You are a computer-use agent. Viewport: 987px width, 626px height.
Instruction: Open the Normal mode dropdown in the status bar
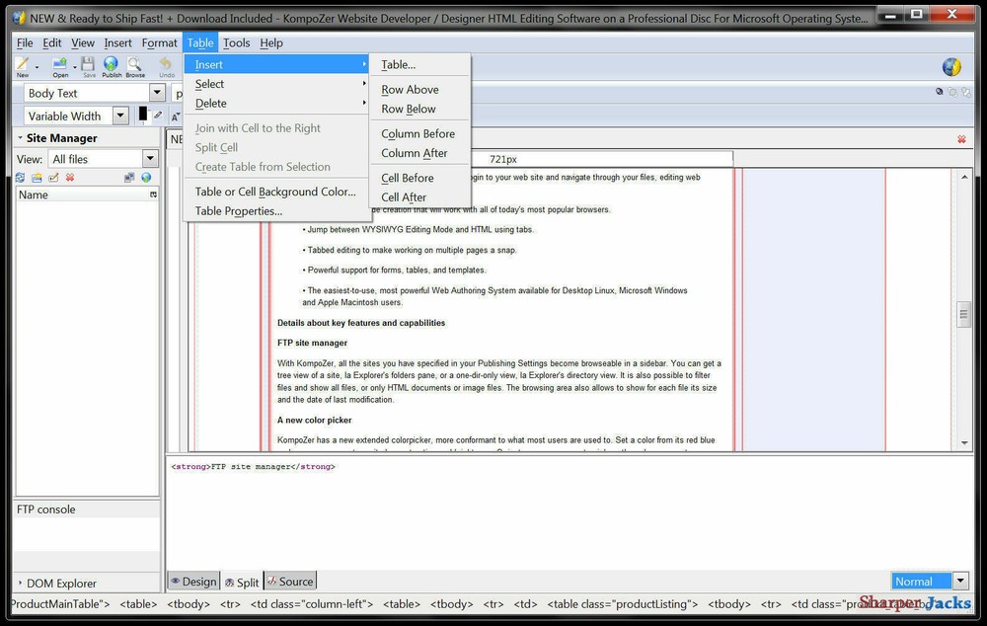958,581
